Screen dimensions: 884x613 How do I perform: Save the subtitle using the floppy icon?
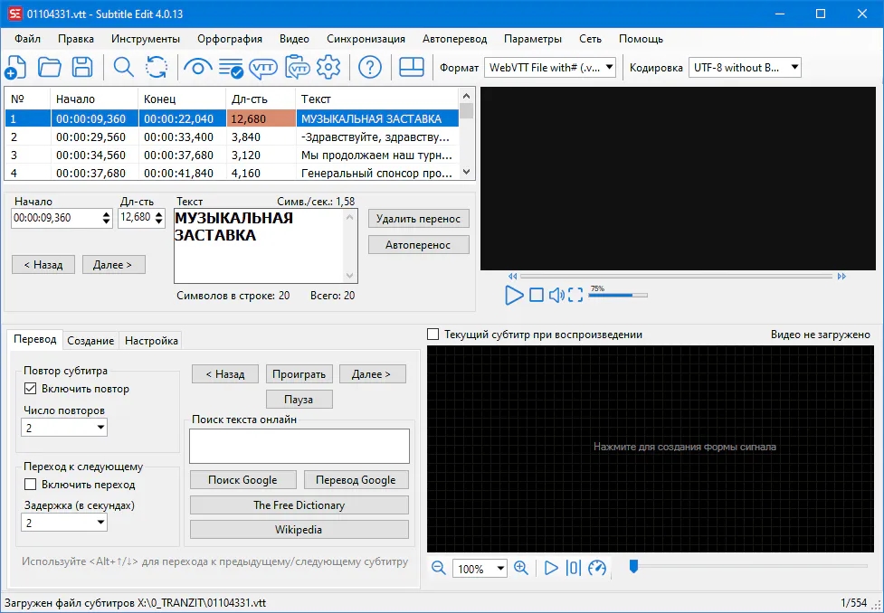tap(82, 67)
